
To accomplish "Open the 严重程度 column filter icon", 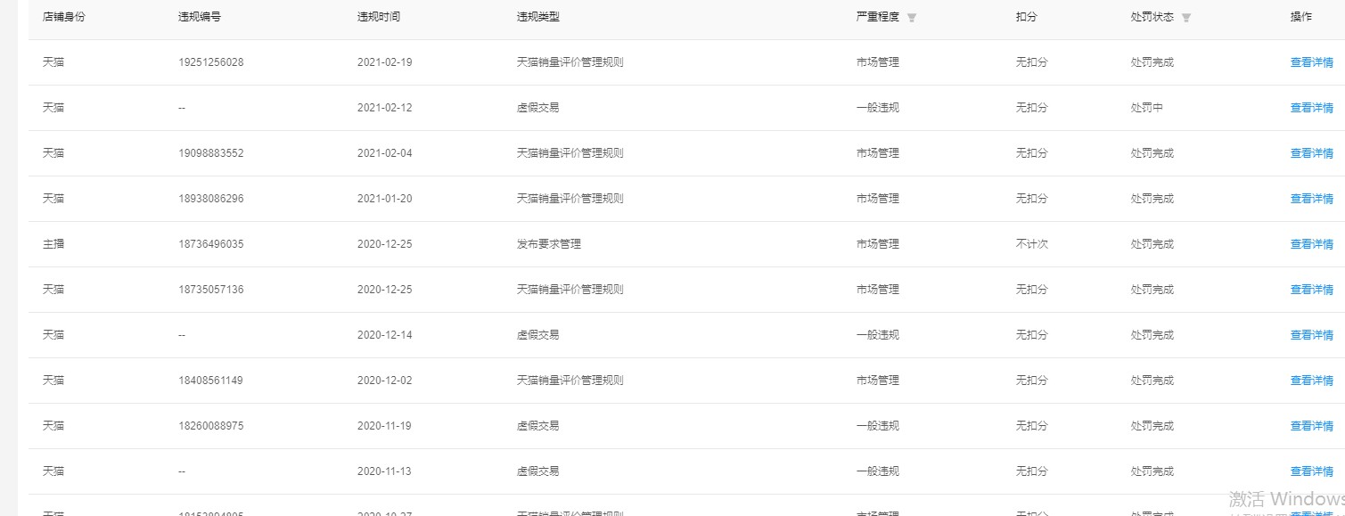I will click(x=912, y=18).
